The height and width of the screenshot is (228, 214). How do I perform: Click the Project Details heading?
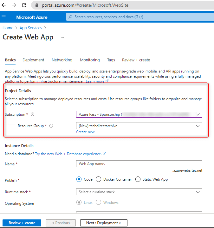(18, 91)
